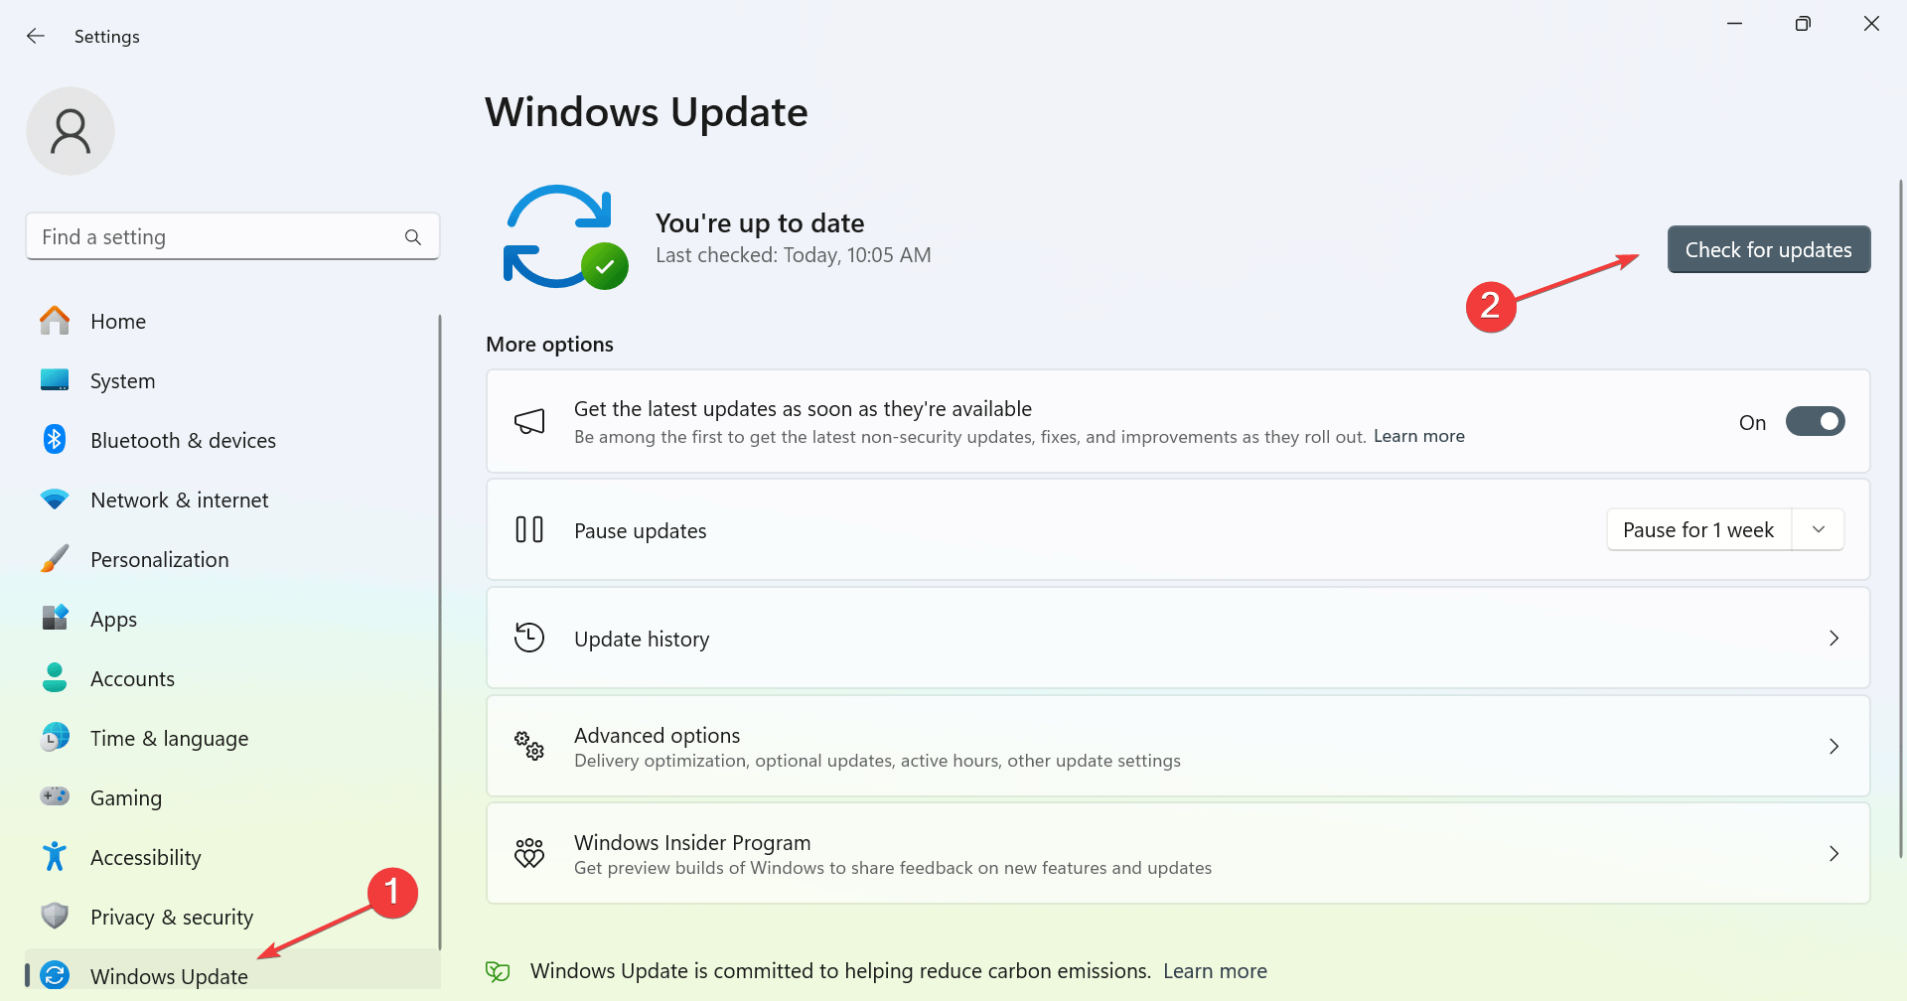Click the Gaming controller icon
Screen dimensions: 1907x1001
pos(55,796)
